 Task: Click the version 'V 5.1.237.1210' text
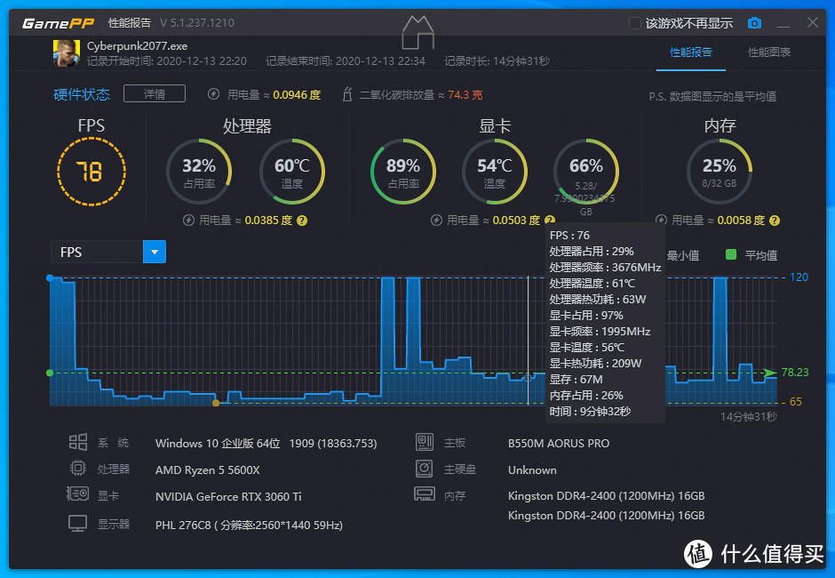pyautogui.click(x=197, y=23)
